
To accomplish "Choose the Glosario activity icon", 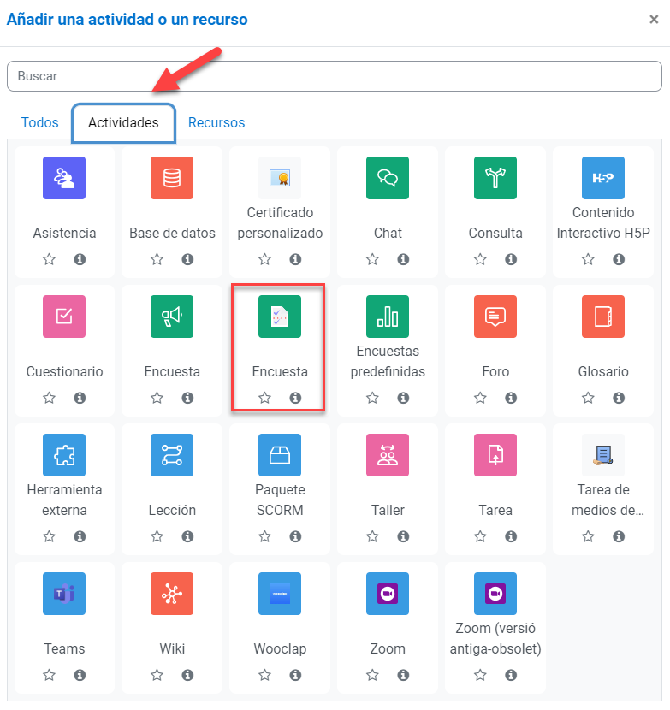I will (603, 317).
